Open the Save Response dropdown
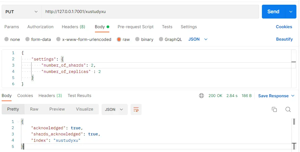 [x=276, y=96]
